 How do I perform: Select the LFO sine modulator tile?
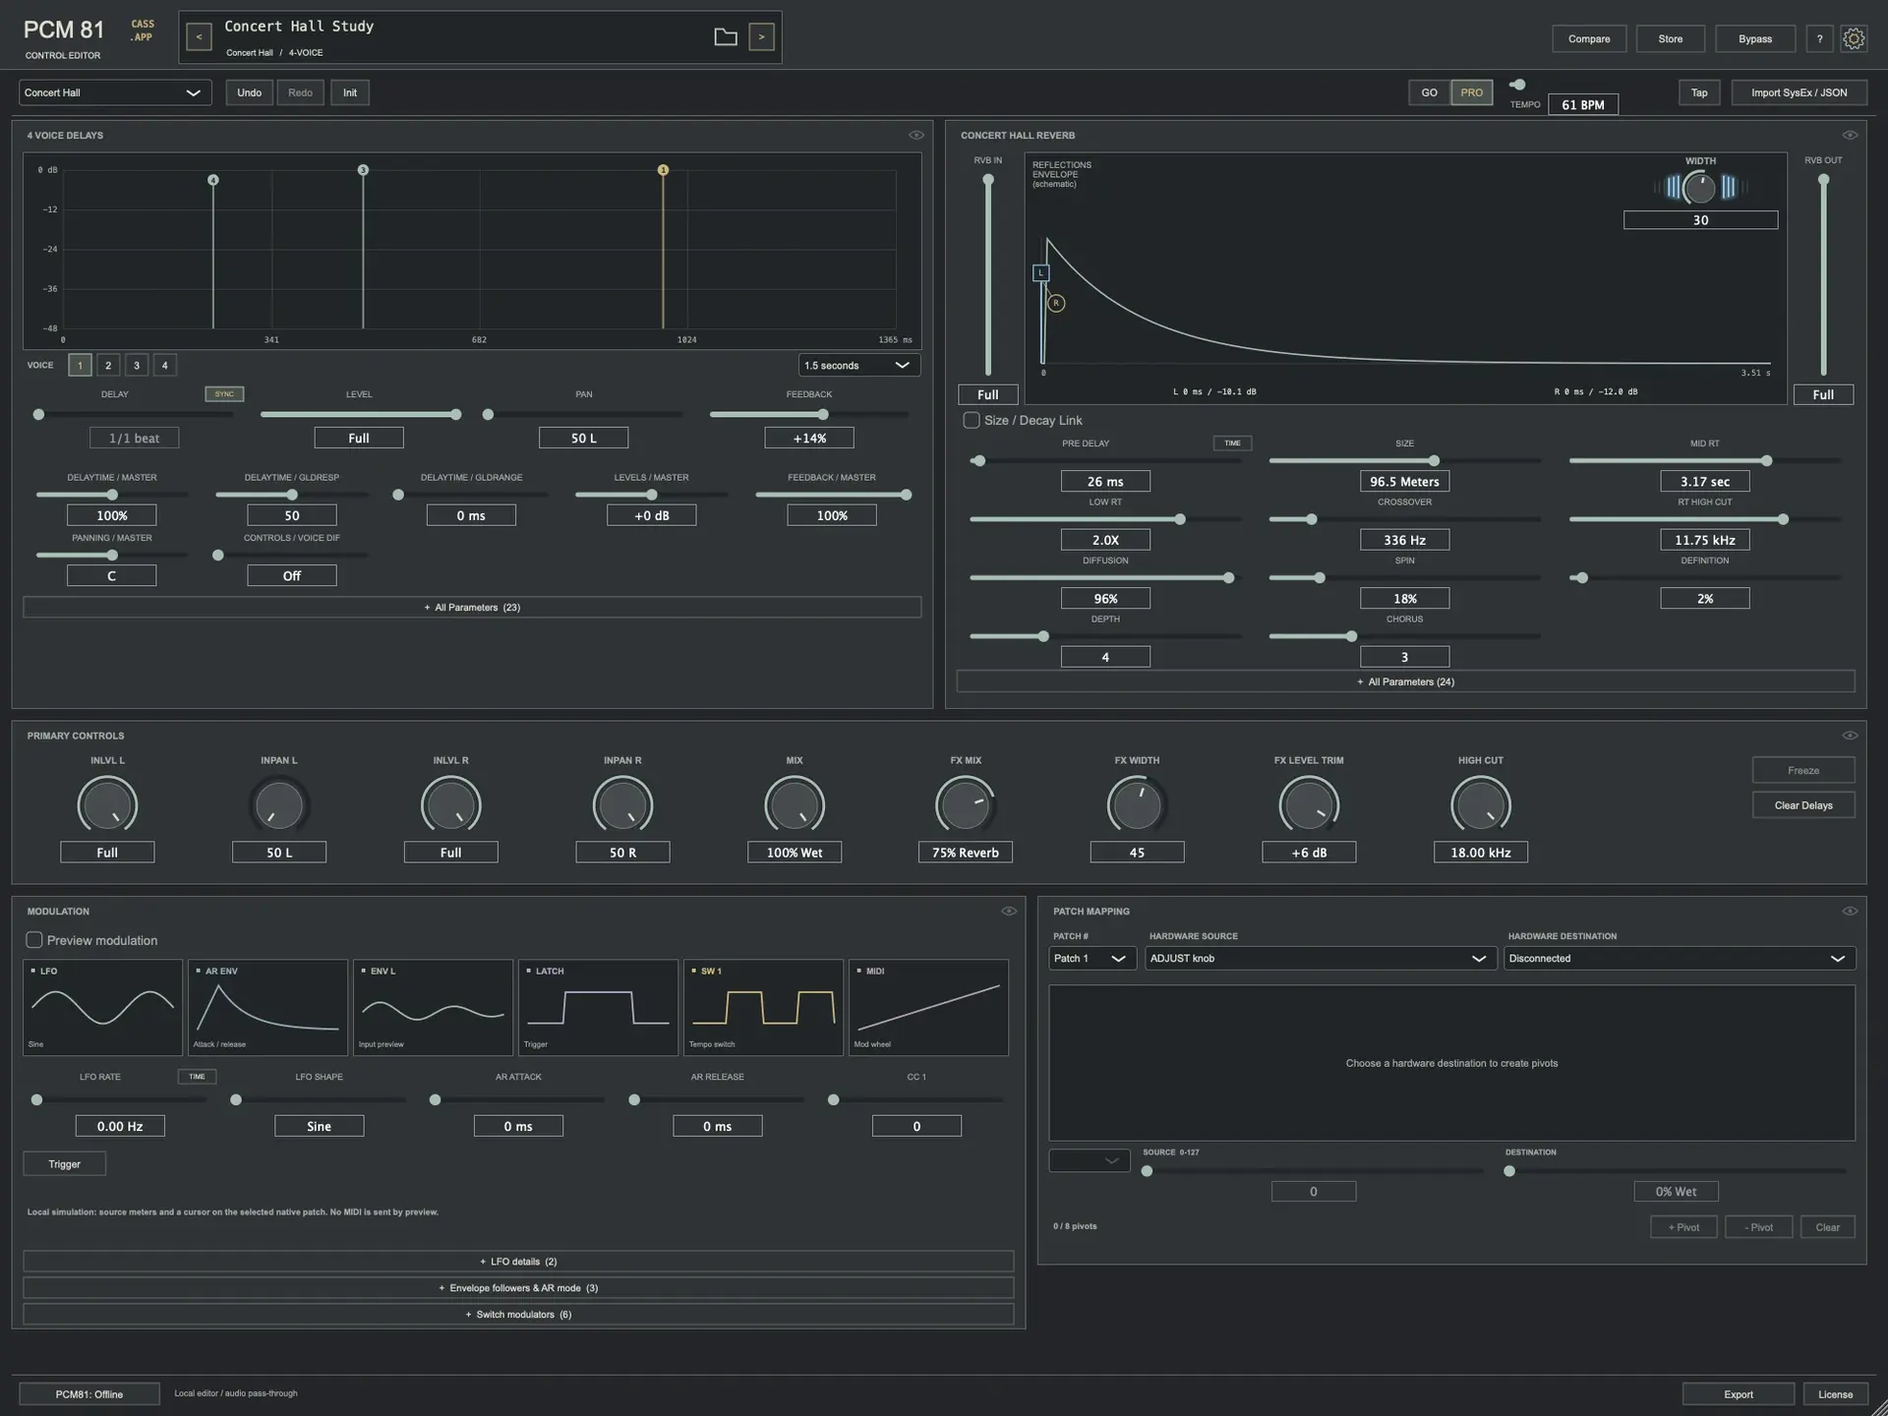tap(102, 1007)
